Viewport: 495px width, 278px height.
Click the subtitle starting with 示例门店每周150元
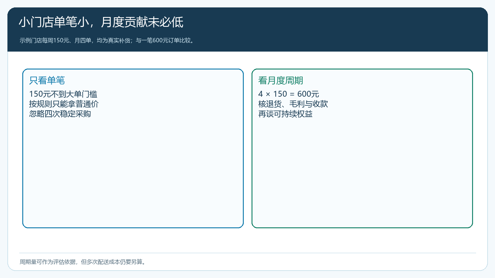point(108,40)
